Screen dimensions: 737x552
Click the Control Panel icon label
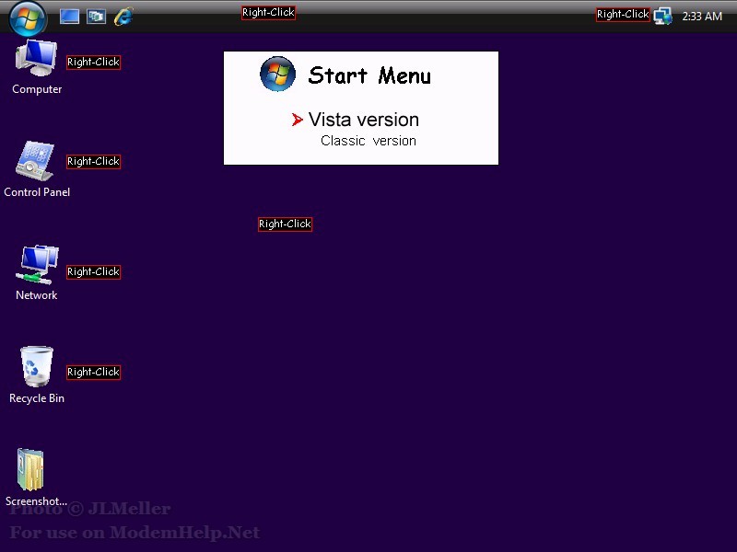37,192
